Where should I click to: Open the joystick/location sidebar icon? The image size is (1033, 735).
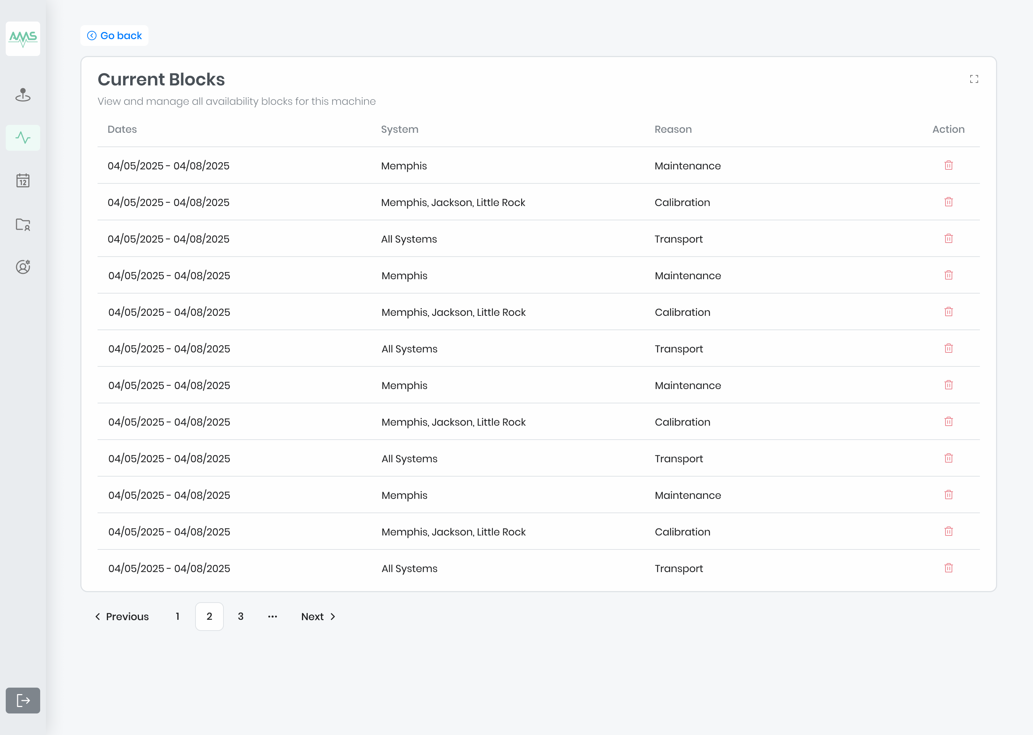coord(23,95)
